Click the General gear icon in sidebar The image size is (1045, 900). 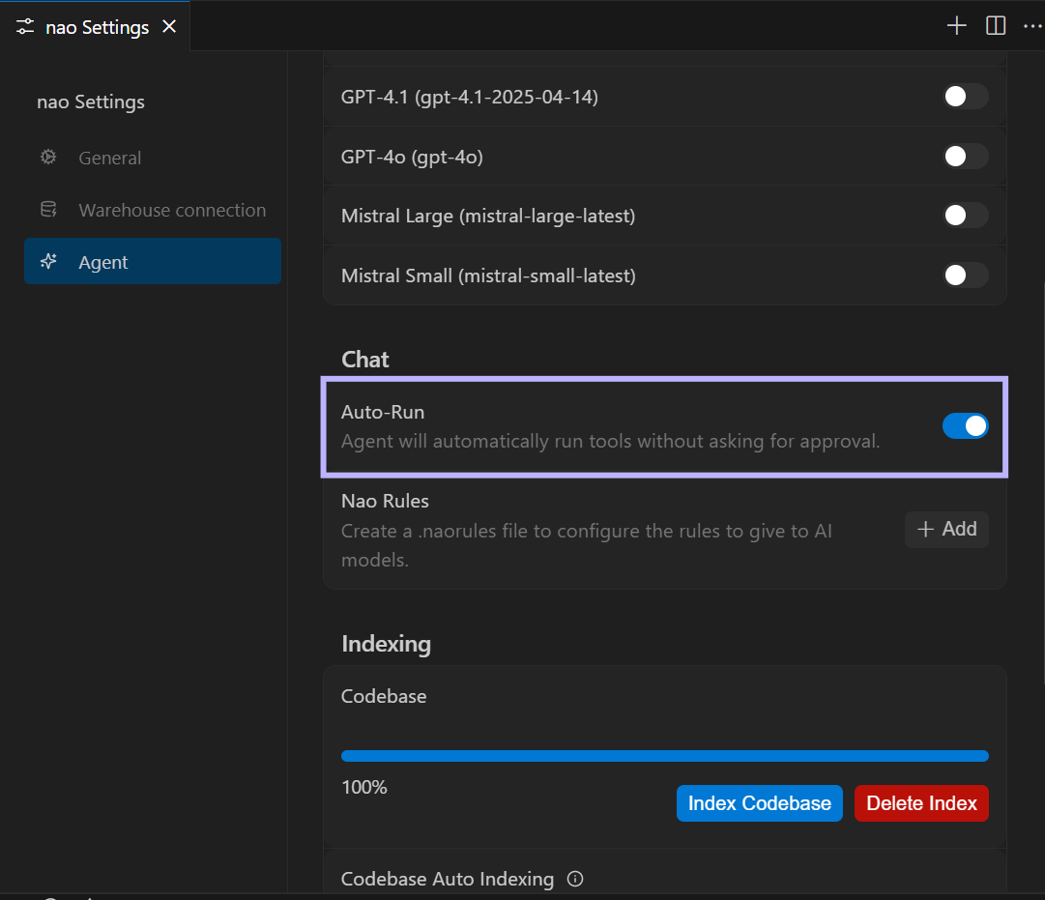(48, 158)
